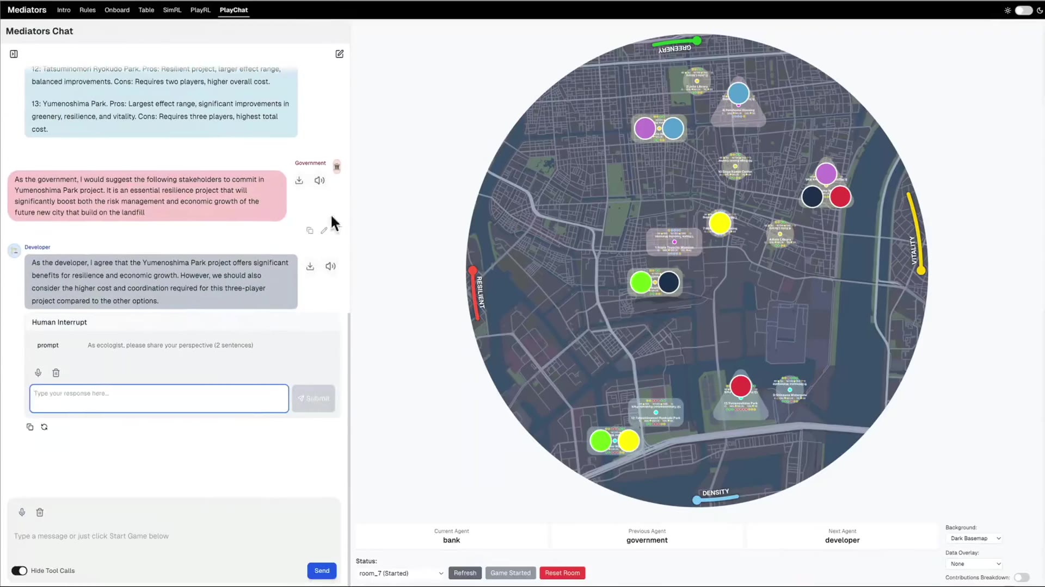Open the room_7 (Started) status dropdown

click(401, 573)
